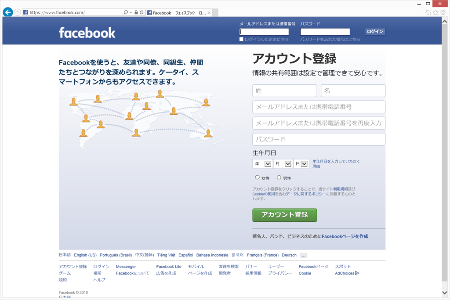Open the 採用情報 footer link
This screenshot has height=300, width=450.
254,273
